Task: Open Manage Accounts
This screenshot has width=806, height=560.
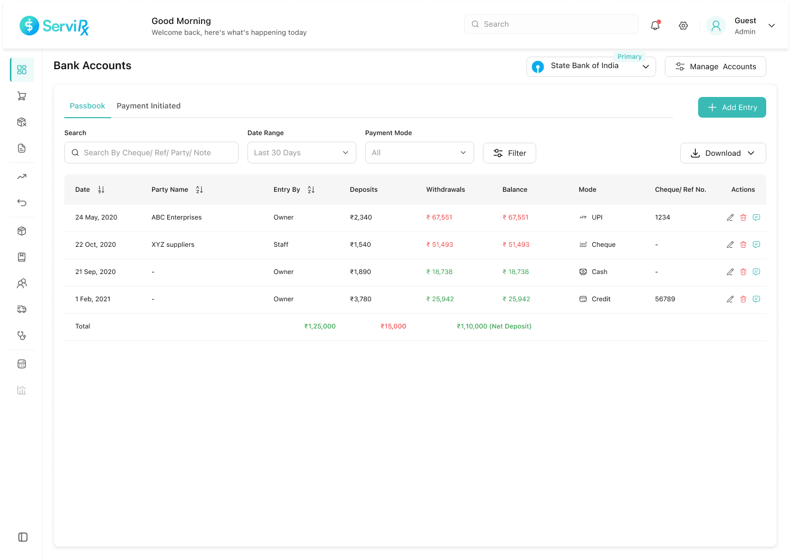Action: pos(715,66)
